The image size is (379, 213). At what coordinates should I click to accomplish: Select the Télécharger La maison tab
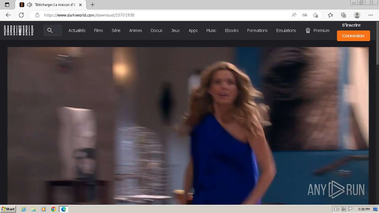(50, 5)
